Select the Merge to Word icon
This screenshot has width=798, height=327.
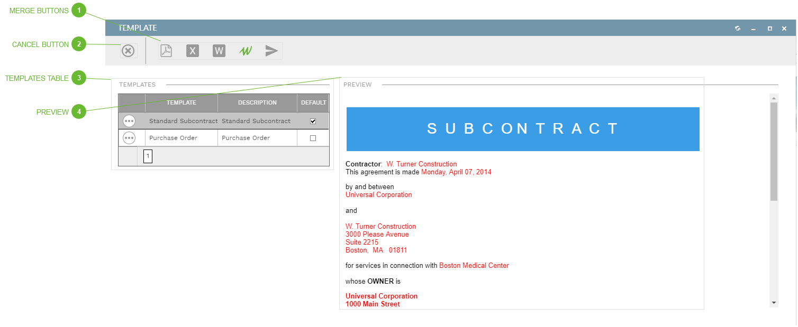click(219, 50)
